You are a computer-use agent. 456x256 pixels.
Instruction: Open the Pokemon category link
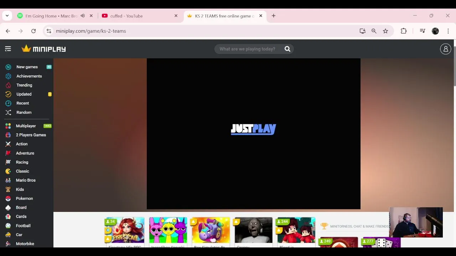point(24,198)
